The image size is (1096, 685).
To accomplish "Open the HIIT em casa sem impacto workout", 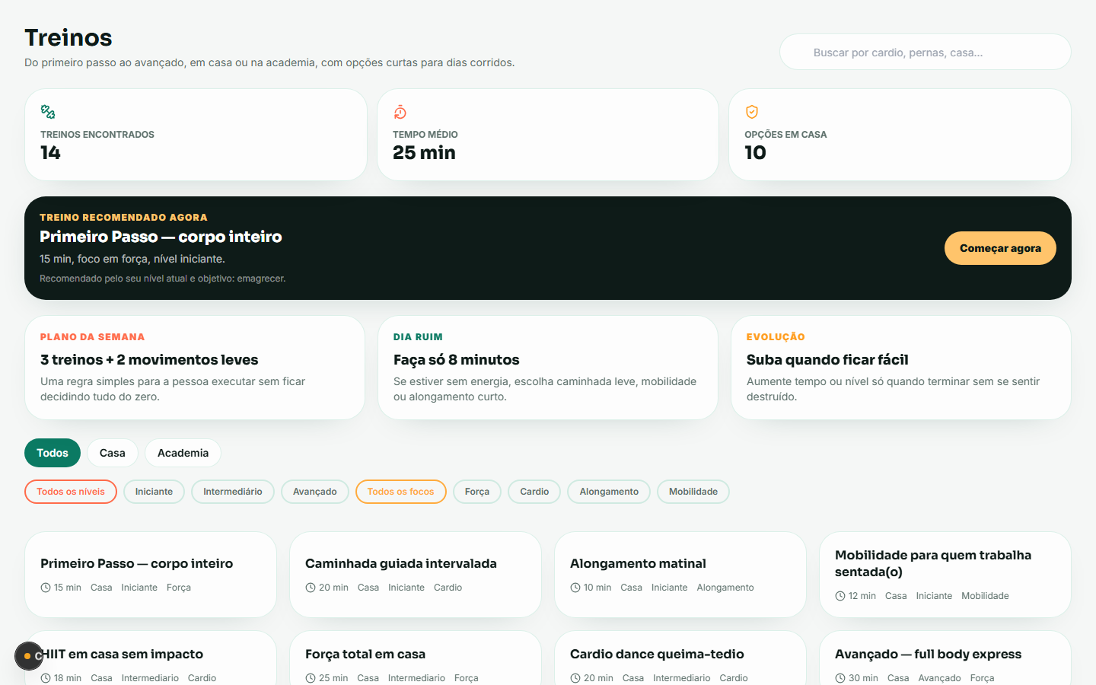I will coord(151,658).
